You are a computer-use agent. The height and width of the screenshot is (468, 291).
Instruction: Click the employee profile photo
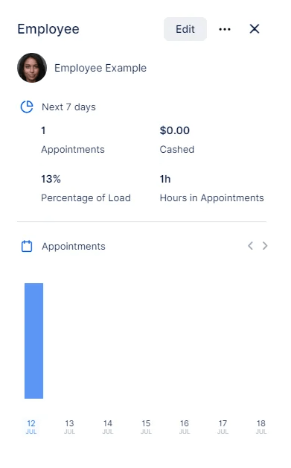32,68
